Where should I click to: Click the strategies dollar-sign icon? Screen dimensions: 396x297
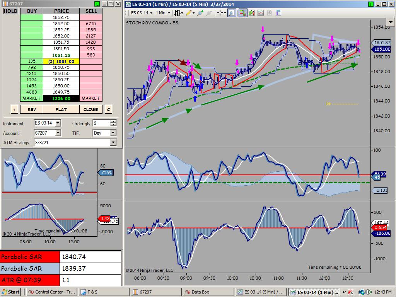[x=270, y=13]
